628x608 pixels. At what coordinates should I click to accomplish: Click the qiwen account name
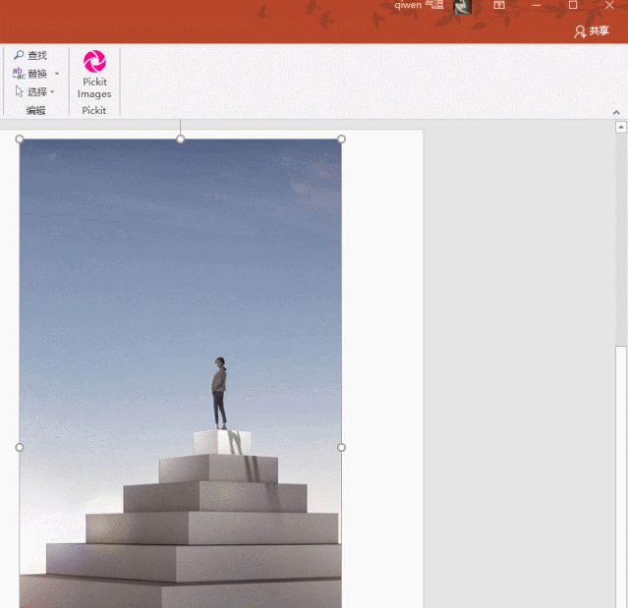pyautogui.click(x=419, y=5)
